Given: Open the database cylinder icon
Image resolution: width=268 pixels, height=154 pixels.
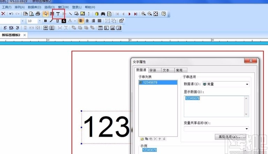Looking at the screenshot, I should (x=97, y=14).
